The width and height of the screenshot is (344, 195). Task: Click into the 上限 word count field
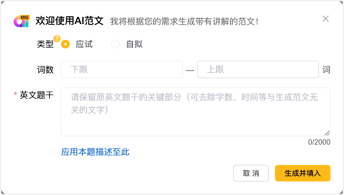[258, 70]
